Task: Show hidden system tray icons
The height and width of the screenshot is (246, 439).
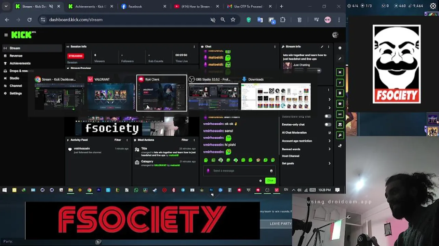Action: tap(293, 190)
